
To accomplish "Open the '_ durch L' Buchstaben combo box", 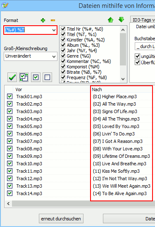I will click(x=145, y=46).
